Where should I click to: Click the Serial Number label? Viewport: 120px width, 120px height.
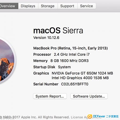click(x=46, y=84)
